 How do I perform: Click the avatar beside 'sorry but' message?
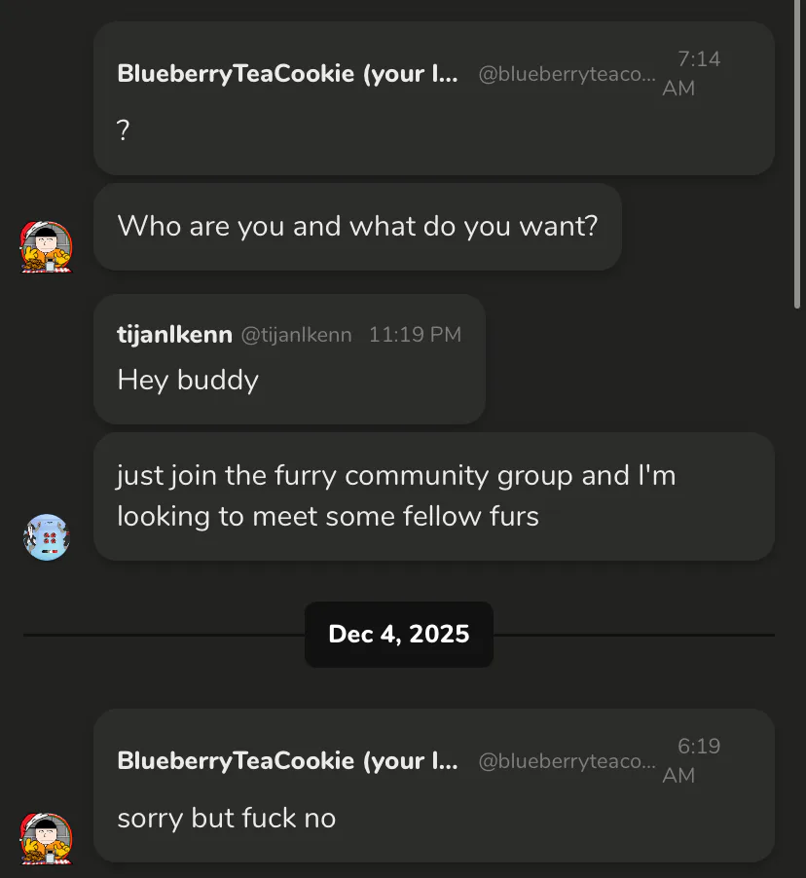tap(46, 839)
